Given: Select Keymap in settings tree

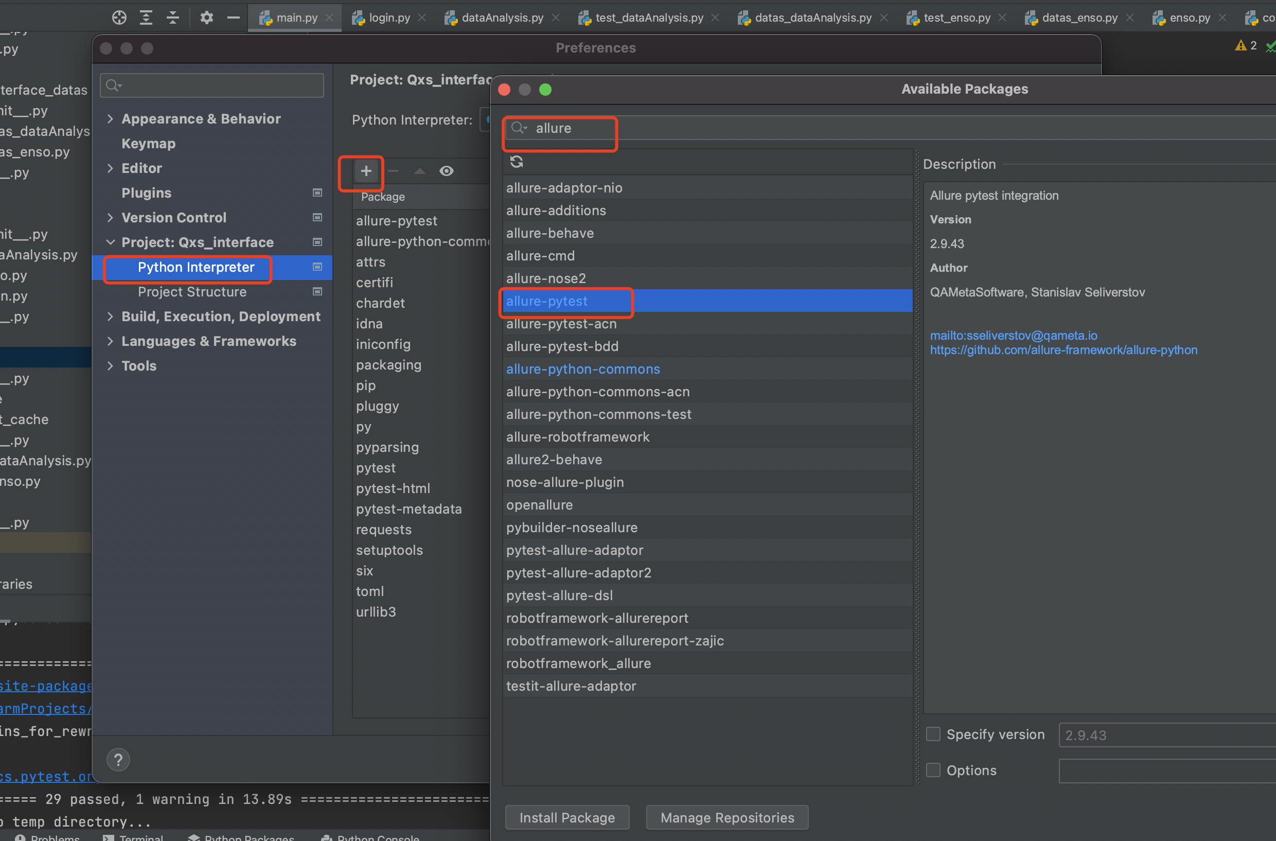Looking at the screenshot, I should (x=149, y=144).
